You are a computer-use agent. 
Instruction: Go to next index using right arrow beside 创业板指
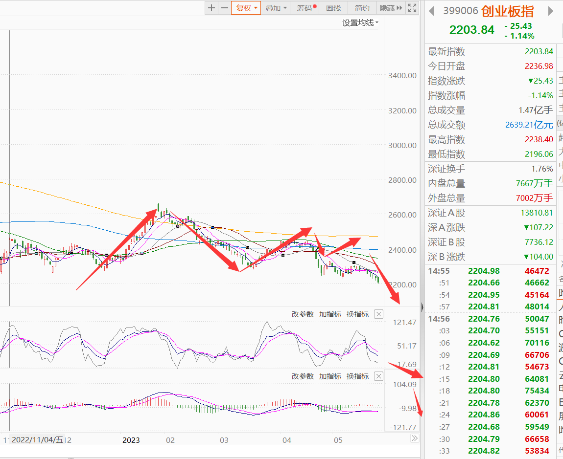(x=550, y=11)
